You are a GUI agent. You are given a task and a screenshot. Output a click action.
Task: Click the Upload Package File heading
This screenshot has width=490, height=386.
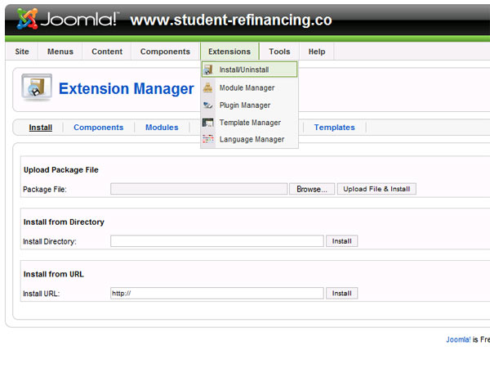pyautogui.click(x=61, y=169)
